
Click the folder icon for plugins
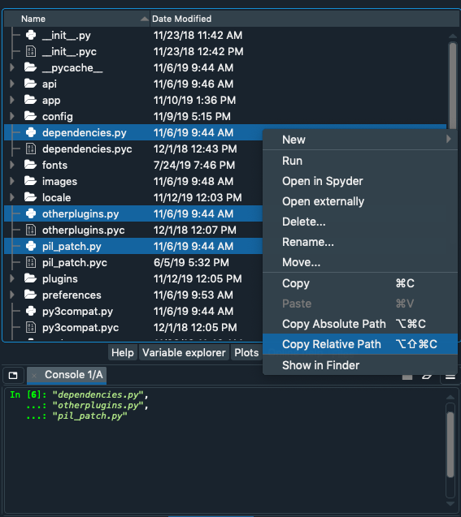pos(30,278)
